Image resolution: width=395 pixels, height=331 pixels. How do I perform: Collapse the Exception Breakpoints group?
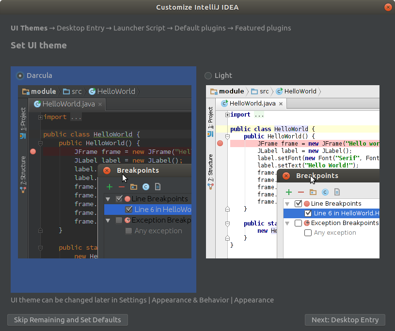coord(108,220)
